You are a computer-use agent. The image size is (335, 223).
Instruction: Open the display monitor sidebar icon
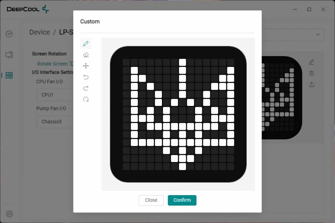click(9, 55)
